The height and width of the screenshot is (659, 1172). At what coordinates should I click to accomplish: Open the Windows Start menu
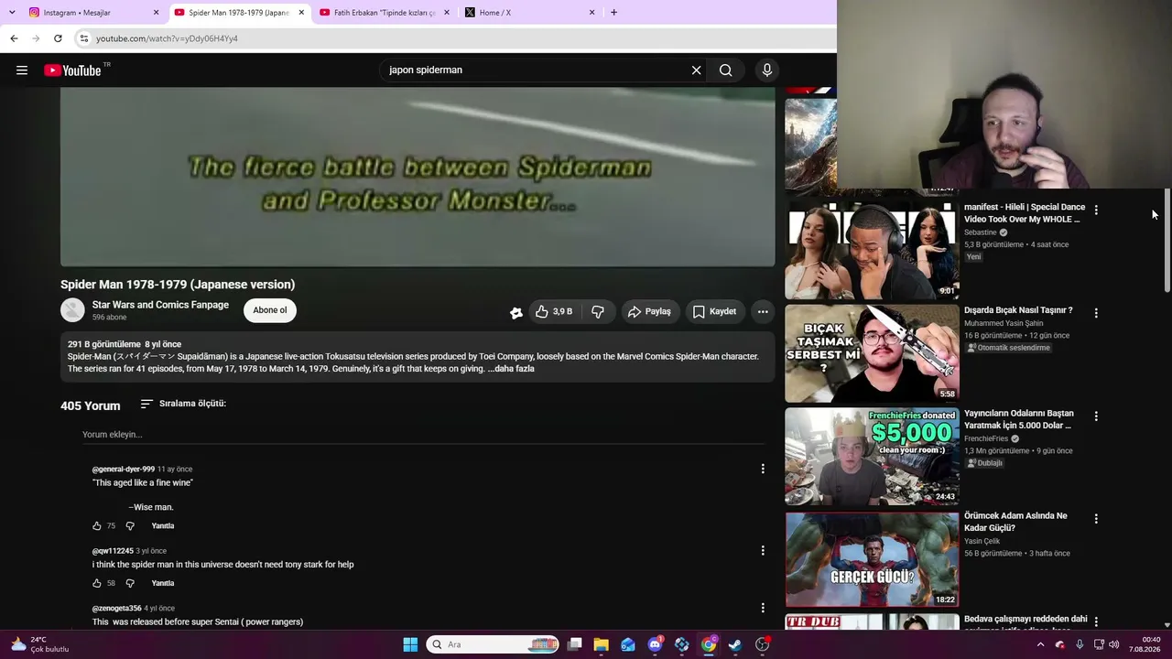click(410, 644)
